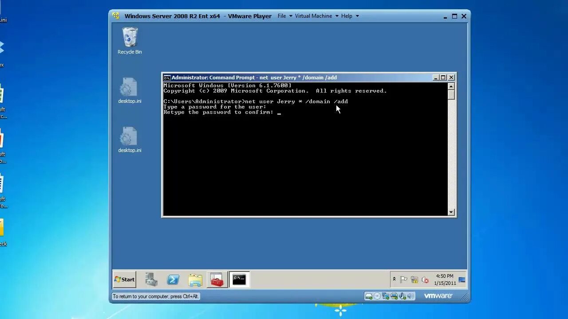Viewport: 568px width, 319px height.
Task: Minimize the VMware Player window
Action: [445, 16]
